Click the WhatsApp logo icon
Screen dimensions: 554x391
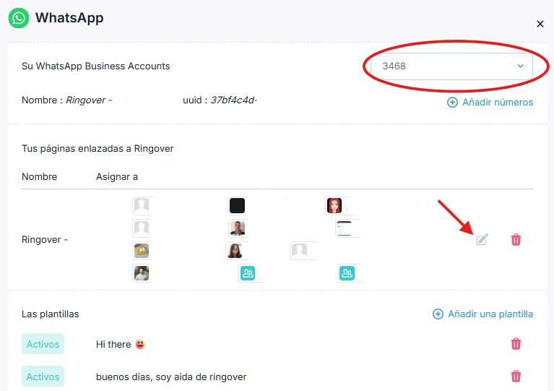point(19,18)
